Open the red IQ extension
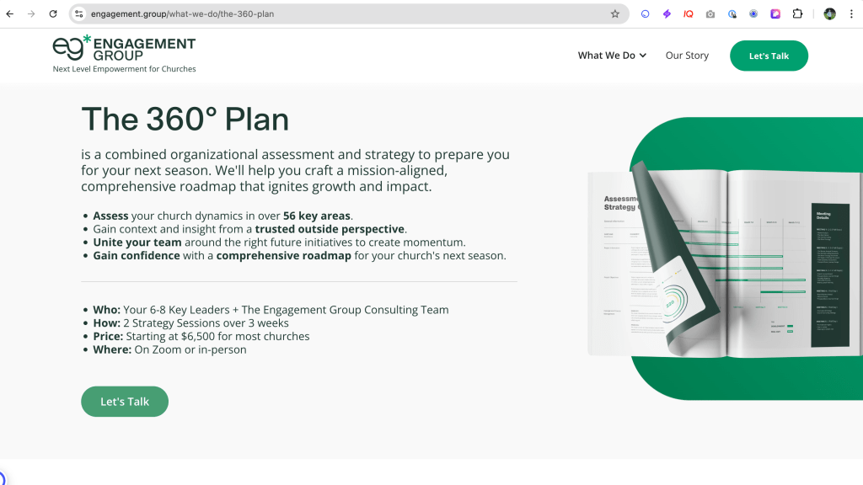Viewport: 863px width, 485px height. pyautogui.click(x=689, y=14)
